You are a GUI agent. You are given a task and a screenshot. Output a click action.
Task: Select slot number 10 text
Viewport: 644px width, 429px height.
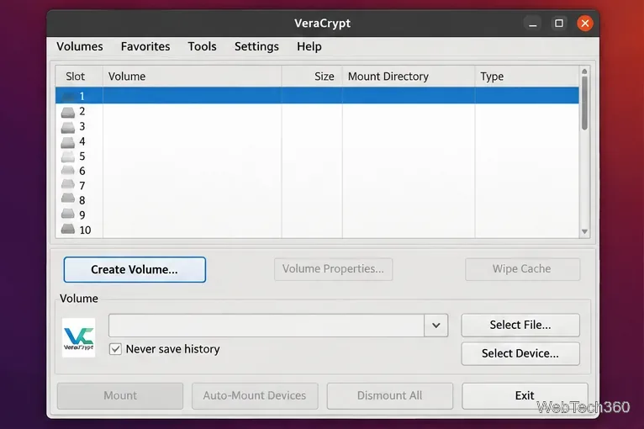point(85,230)
